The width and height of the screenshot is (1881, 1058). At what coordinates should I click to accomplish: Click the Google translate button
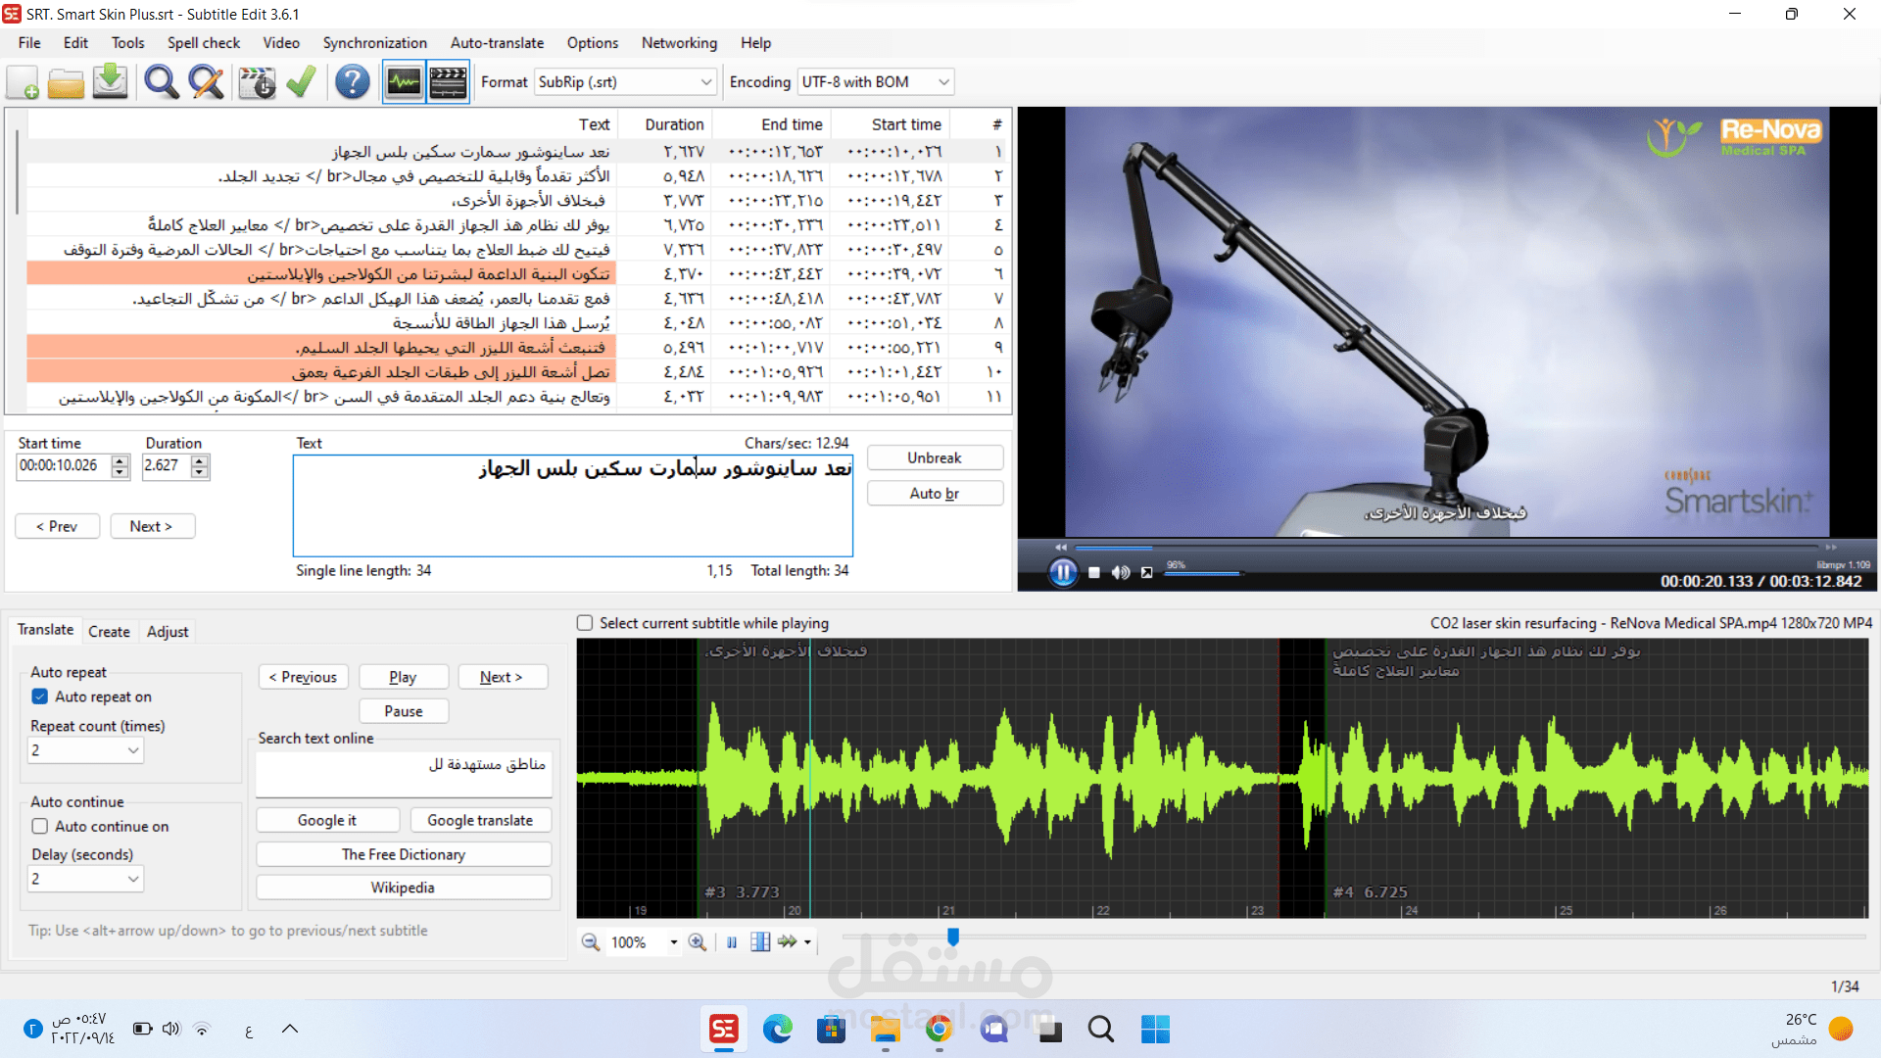click(480, 820)
